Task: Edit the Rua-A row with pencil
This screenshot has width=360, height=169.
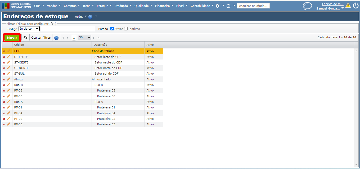Action: tap(8, 102)
